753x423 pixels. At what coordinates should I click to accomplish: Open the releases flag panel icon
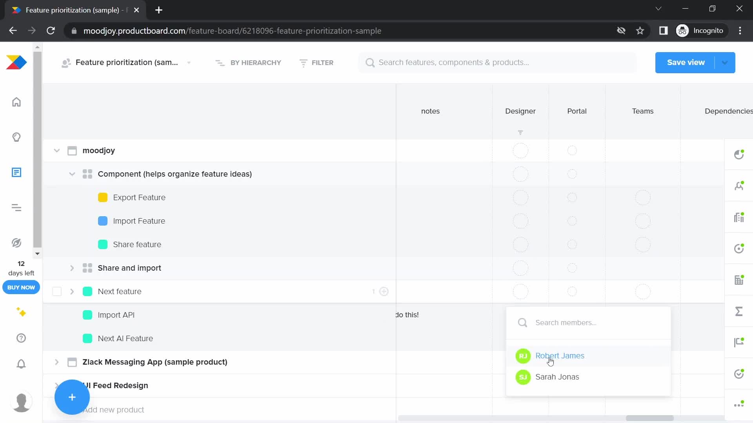click(x=739, y=342)
